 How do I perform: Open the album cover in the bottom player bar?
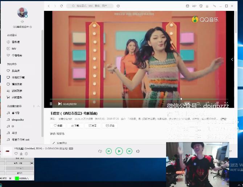(7, 151)
